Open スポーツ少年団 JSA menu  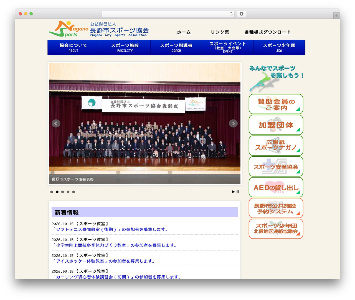pyautogui.click(x=279, y=48)
